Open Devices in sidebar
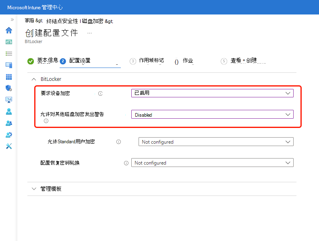319x241 pixels. [9, 65]
